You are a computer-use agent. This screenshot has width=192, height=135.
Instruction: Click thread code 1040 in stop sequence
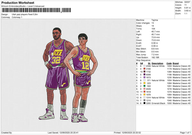click(169, 100)
